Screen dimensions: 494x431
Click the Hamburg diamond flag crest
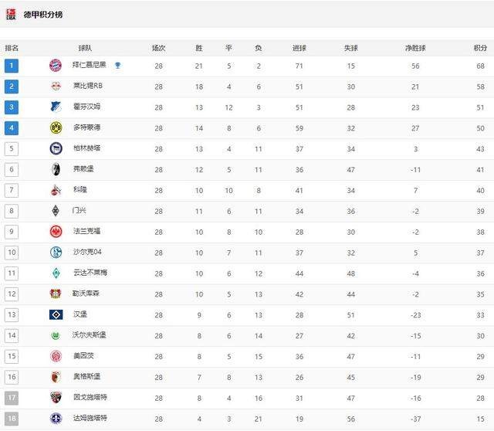point(56,314)
